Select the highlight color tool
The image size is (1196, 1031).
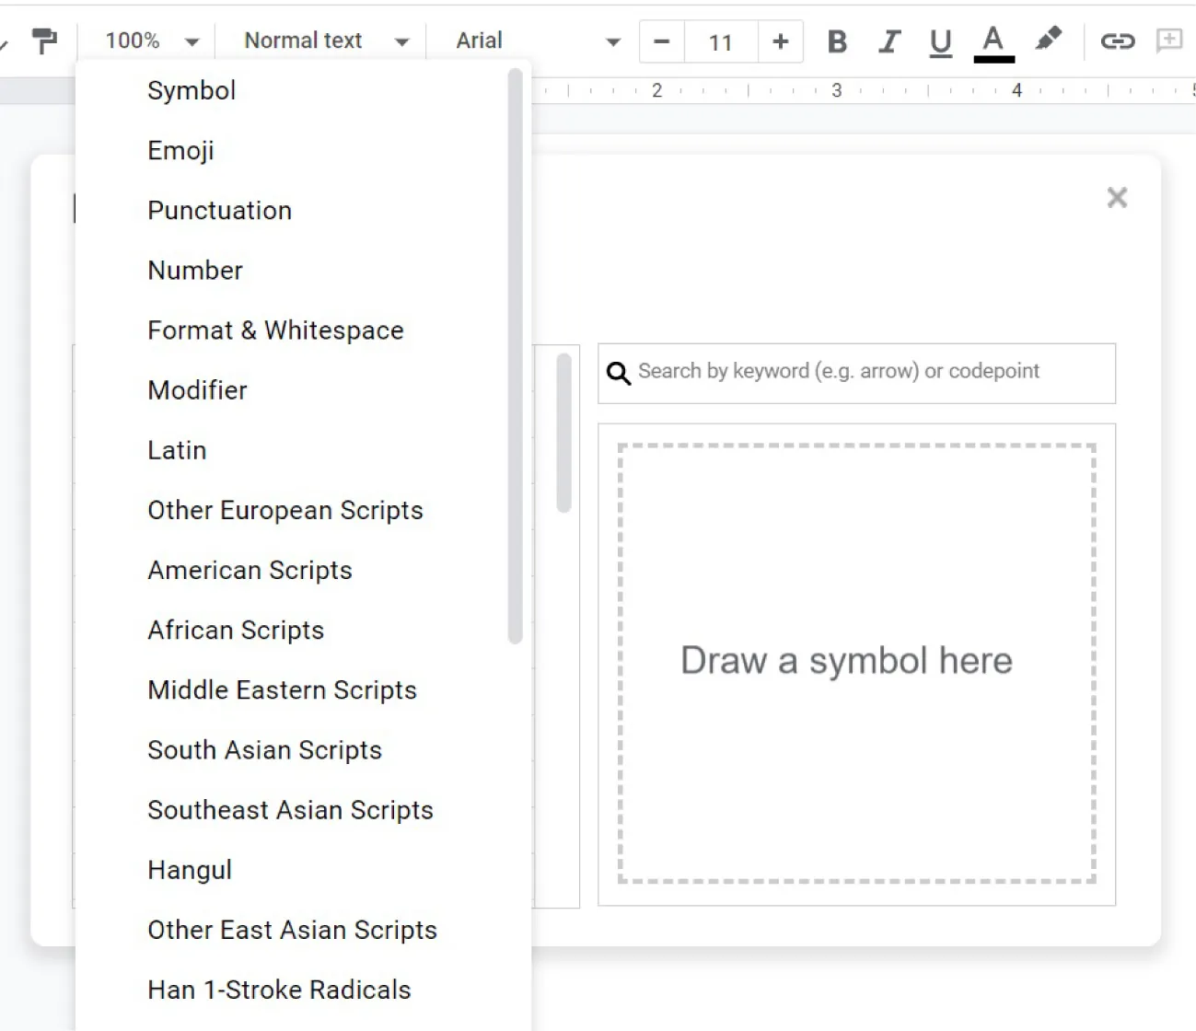coord(1048,41)
